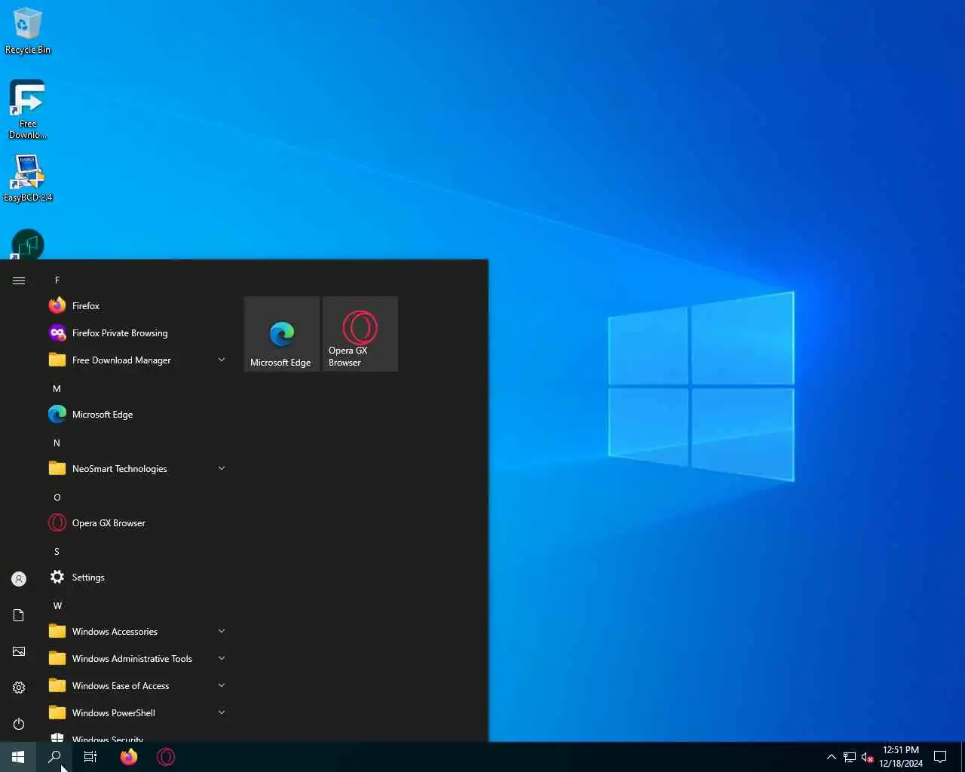Click the Opera GX Browser pinned tile
Screen dimensions: 965x772
click(360, 334)
